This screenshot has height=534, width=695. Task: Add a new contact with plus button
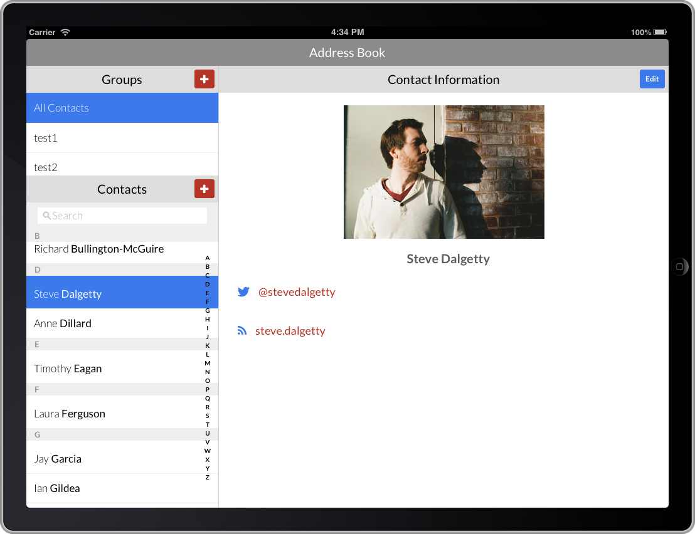click(x=204, y=189)
